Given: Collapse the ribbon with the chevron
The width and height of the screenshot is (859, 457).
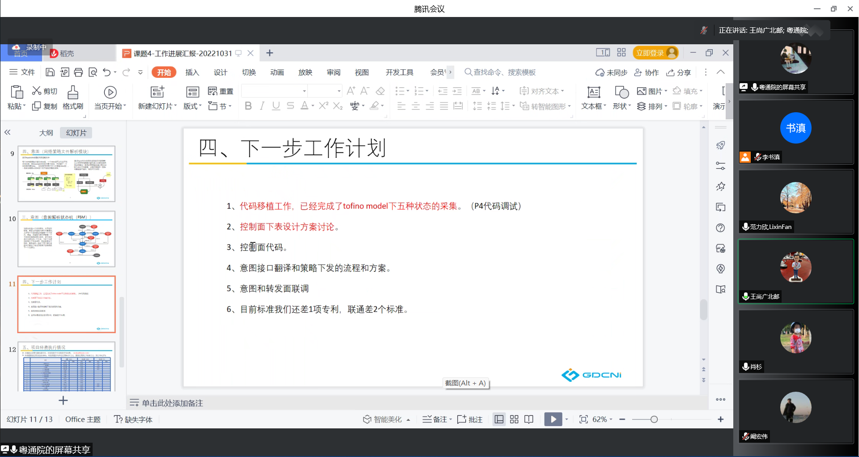Looking at the screenshot, I should [x=720, y=72].
